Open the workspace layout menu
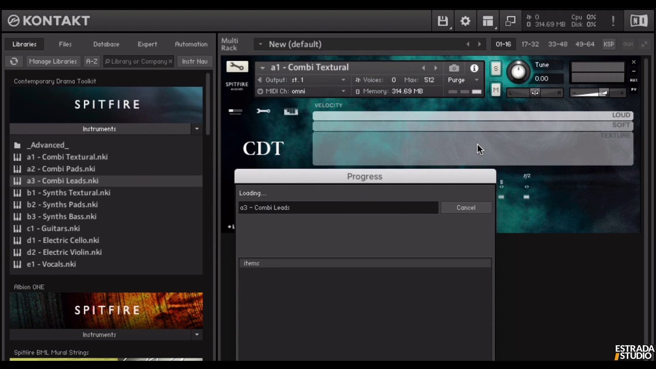 [488, 21]
